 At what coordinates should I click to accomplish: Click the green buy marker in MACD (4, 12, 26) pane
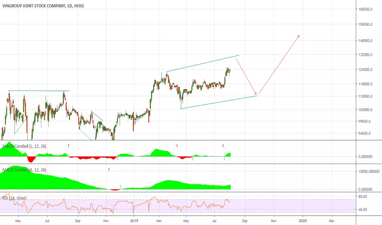[x=121, y=187]
